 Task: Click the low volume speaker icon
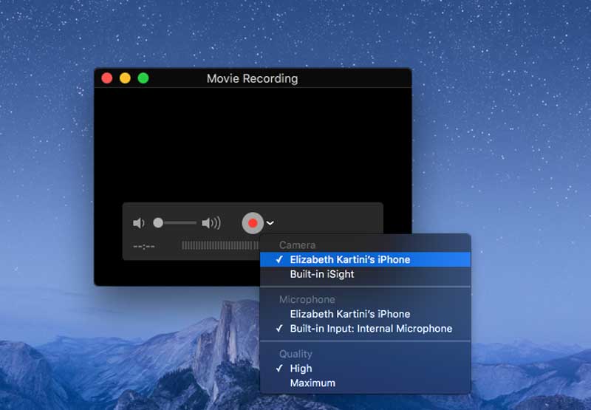[138, 223]
